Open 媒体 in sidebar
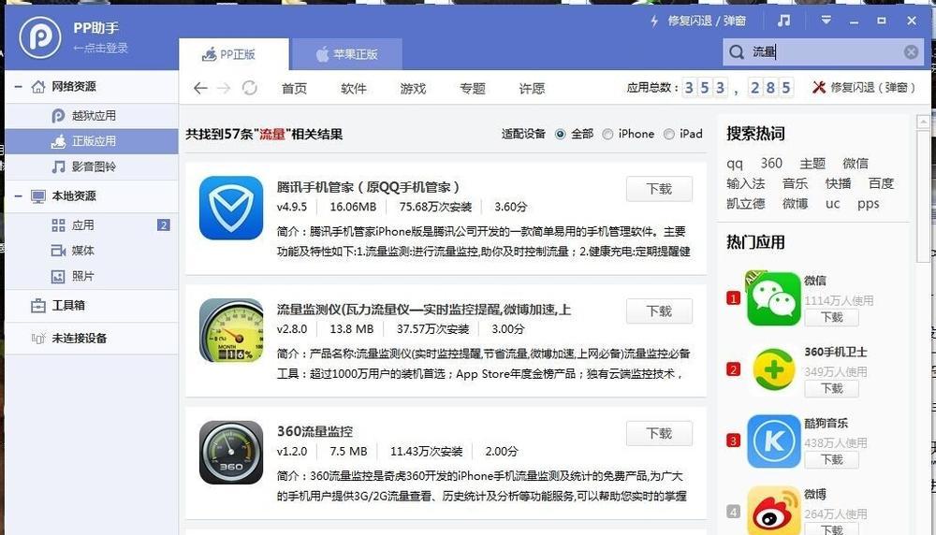Screen dimensions: 936x535 (92, 251)
